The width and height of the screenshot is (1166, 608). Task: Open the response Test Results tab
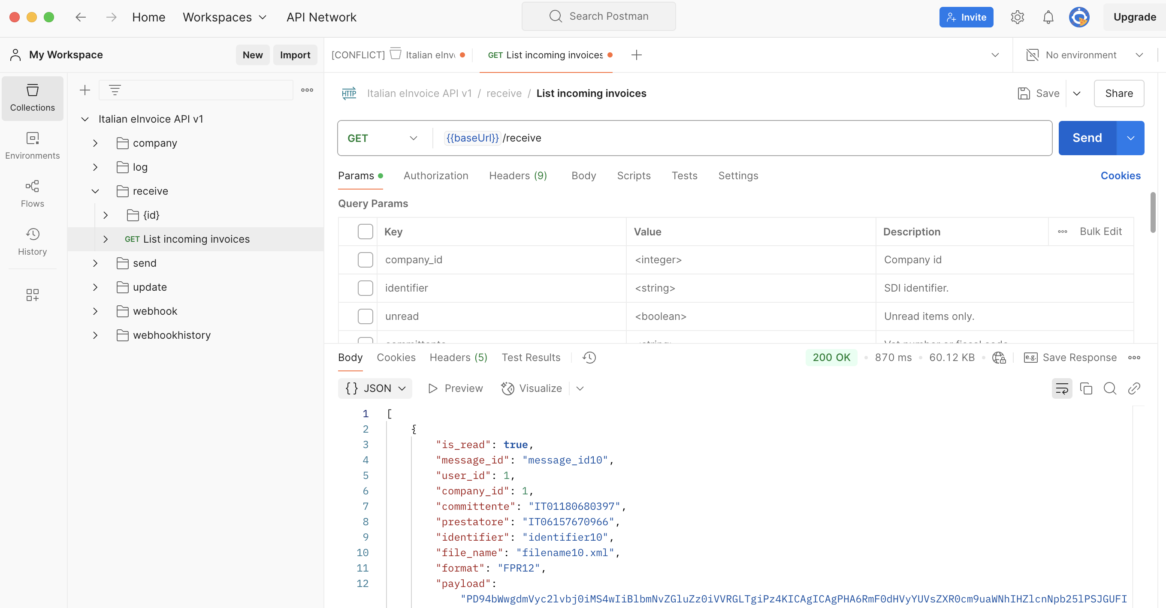[531, 357]
